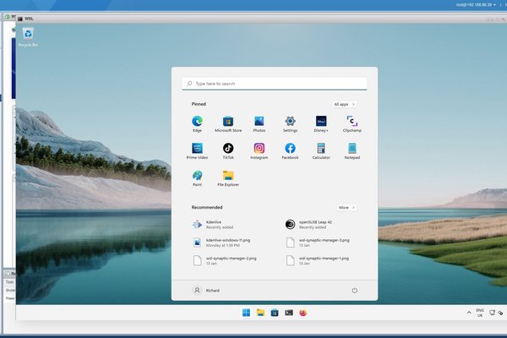Screen dimensions: 507x338
Task: Open the Clipchamp video editor
Action: click(352, 124)
